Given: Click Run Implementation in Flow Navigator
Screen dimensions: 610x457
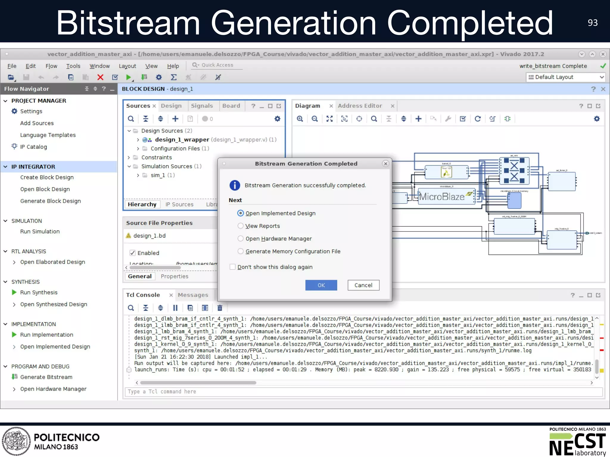Looking at the screenshot, I should 46,335.
